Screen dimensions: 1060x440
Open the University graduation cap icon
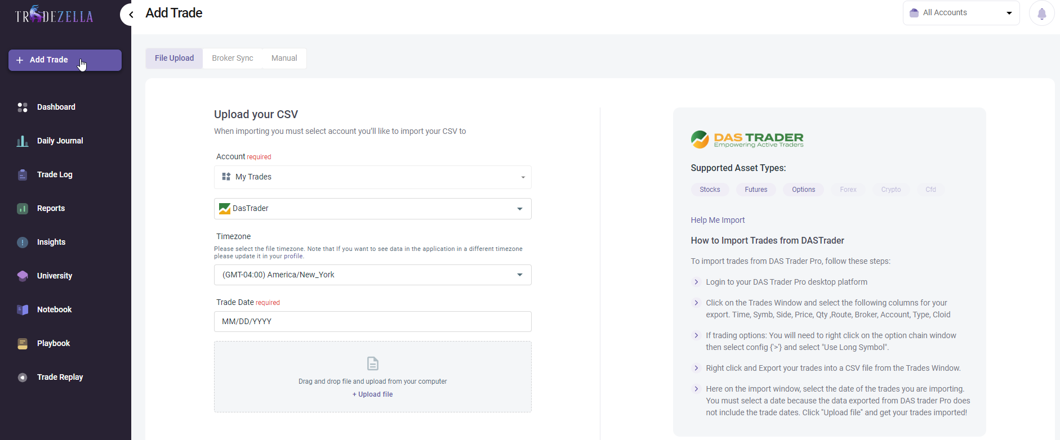click(x=23, y=276)
